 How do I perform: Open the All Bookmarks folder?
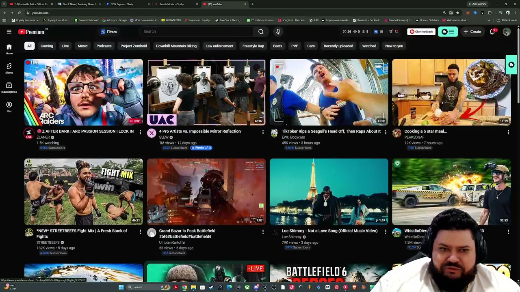(507, 20)
